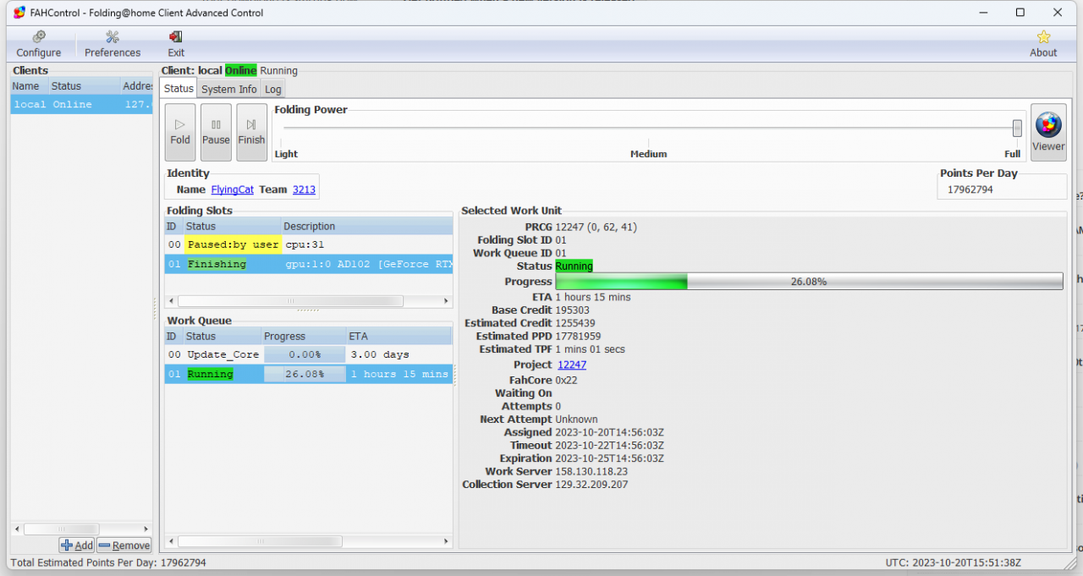The width and height of the screenshot is (1083, 576).
Task: Click the Folding Power slider handle
Action: (1017, 128)
